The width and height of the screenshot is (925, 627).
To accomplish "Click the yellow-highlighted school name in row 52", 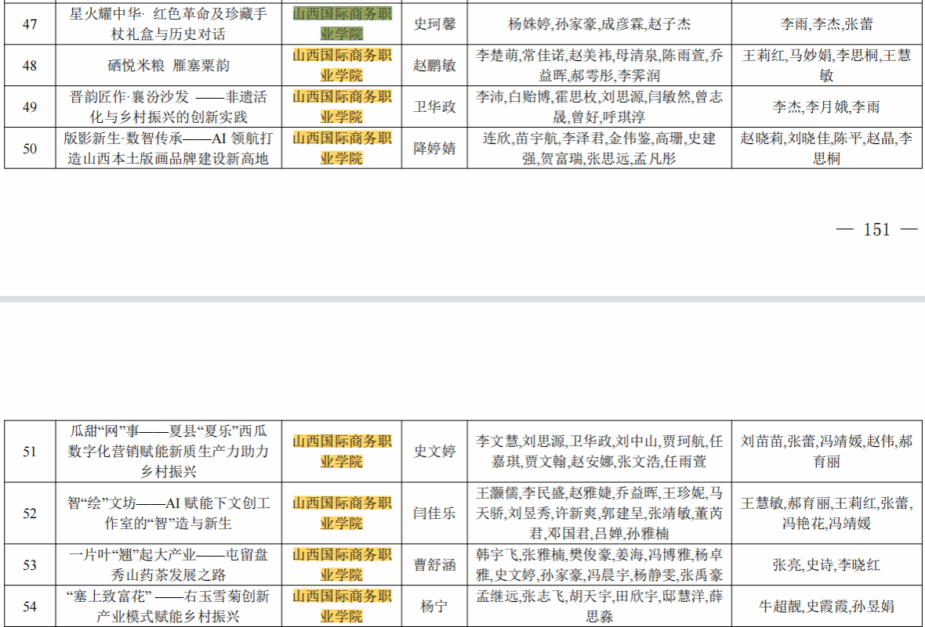I will (342, 513).
